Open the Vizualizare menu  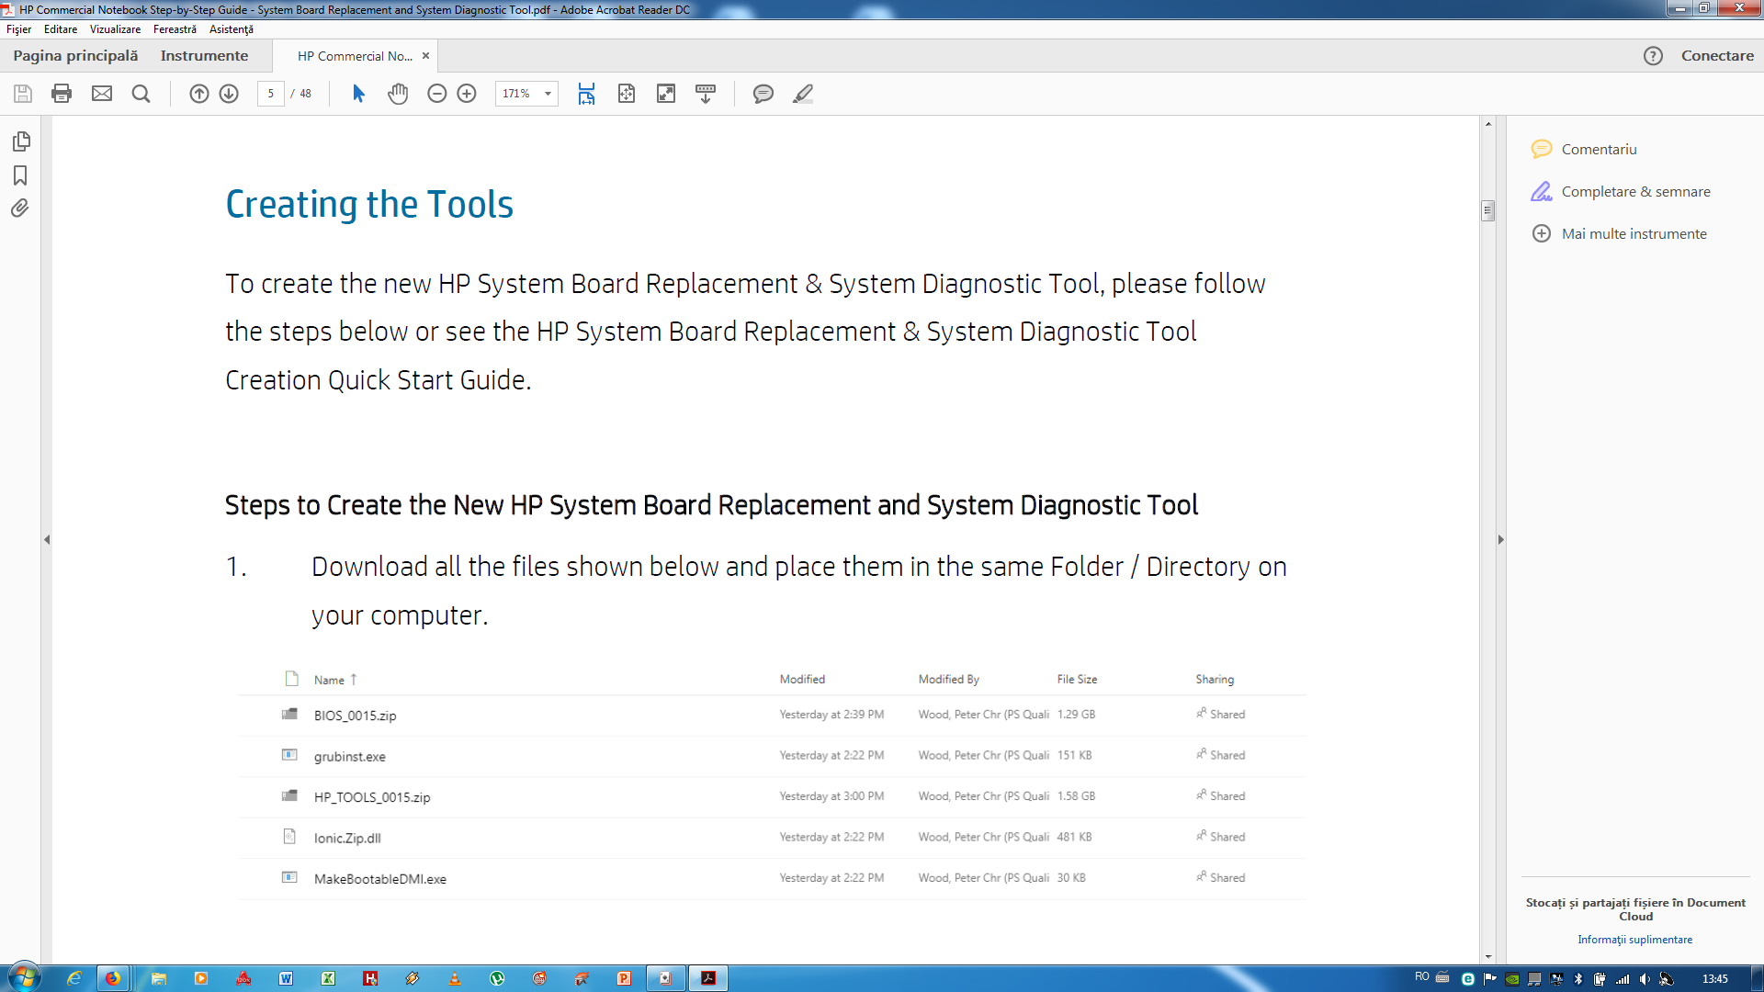click(x=115, y=29)
